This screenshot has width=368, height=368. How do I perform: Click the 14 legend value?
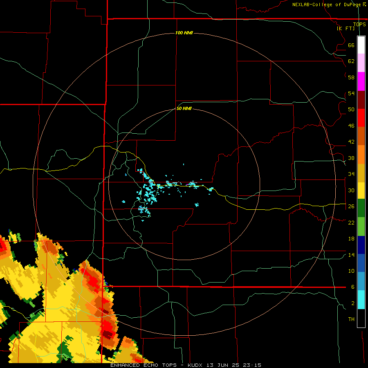[x=351, y=255]
